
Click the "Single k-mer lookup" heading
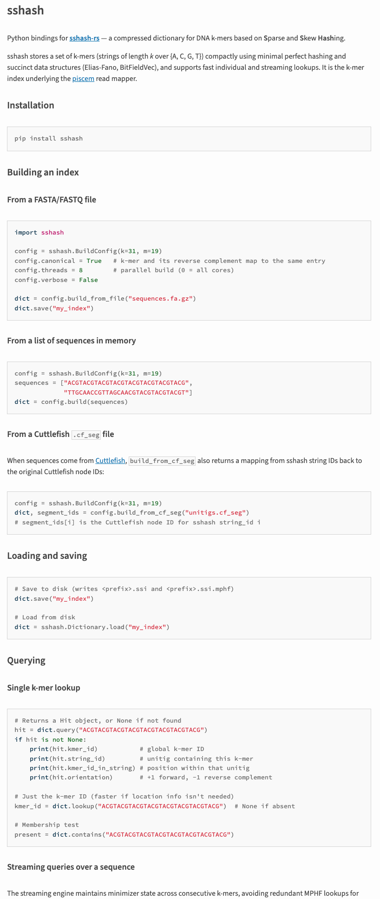pyautogui.click(x=44, y=688)
